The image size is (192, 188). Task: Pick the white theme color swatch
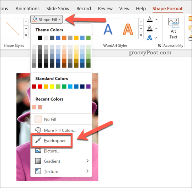(x=34, y=38)
